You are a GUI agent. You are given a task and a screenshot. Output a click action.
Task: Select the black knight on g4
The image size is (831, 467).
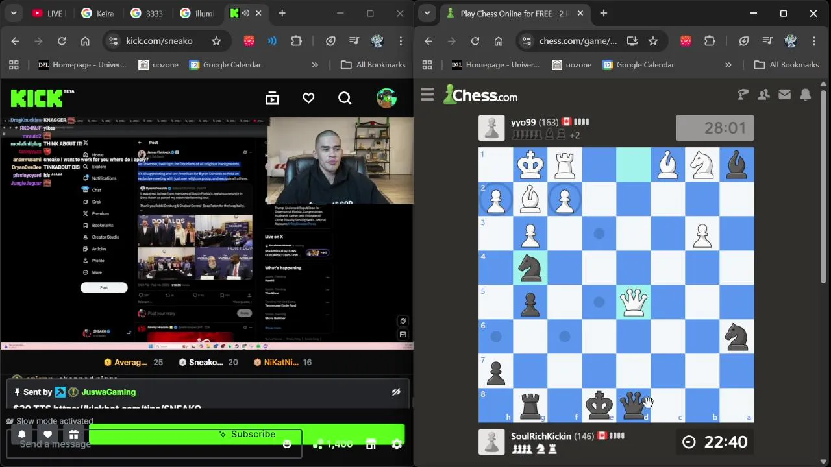click(x=530, y=268)
